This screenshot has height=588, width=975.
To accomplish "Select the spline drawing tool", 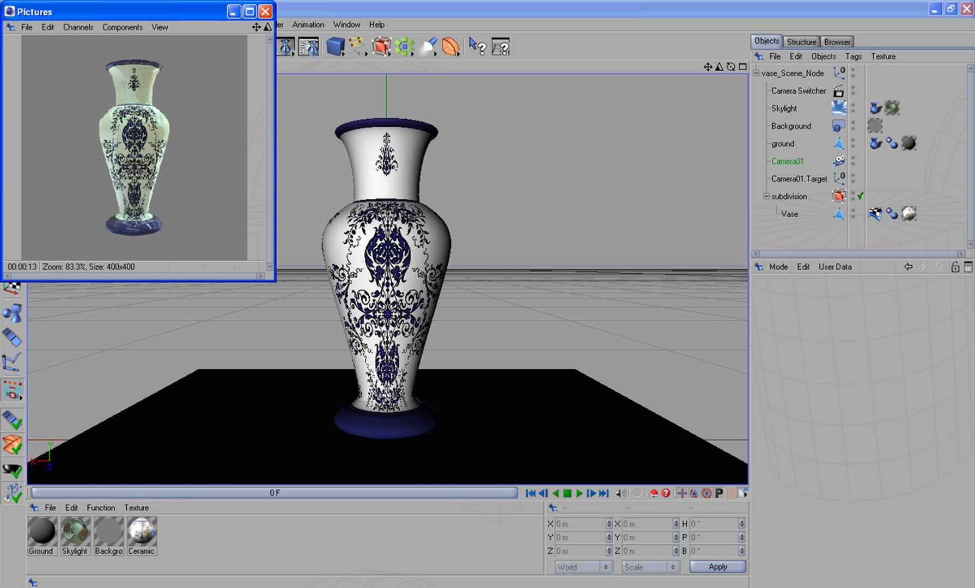I will (x=357, y=46).
